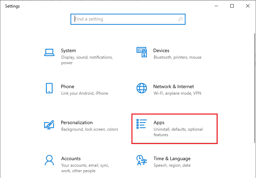Click 'Background, lock screen, colors' text
Screen dimensions: 256x178
point(89,129)
